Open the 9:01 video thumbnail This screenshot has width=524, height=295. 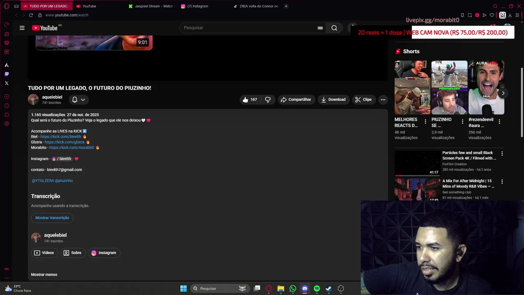click(94, 43)
